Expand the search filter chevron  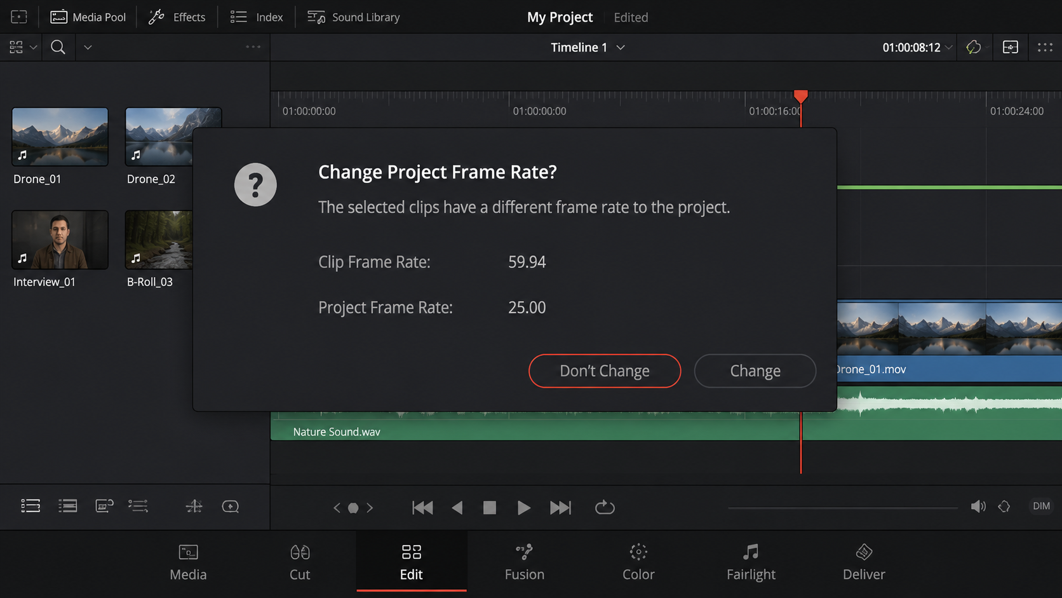(x=88, y=48)
